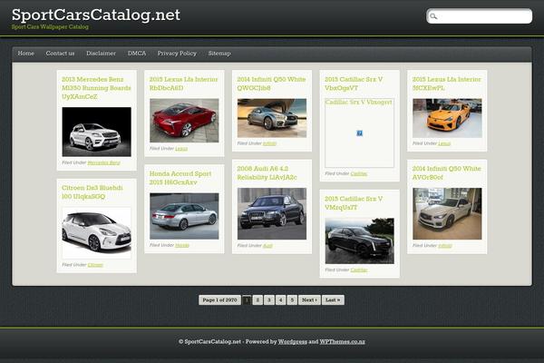Image resolution: width=544 pixels, height=363 pixels.
Task: Open 2015 Lexus Lfa Interior 5fCXEwPL post
Action: (446, 83)
